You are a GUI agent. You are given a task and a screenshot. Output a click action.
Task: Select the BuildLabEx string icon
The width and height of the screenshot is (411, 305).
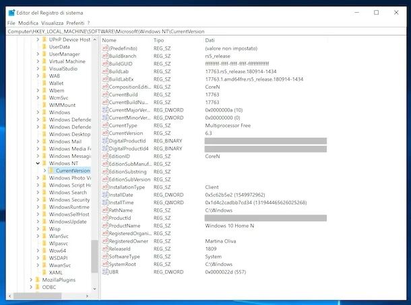(x=105, y=79)
